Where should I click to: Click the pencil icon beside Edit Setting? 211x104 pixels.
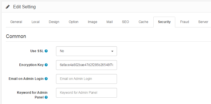[8, 7]
